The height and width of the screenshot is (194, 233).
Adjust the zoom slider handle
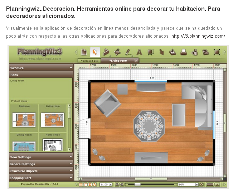click(x=137, y=185)
